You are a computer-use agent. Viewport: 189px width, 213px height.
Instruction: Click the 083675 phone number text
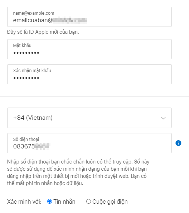click(x=24, y=146)
